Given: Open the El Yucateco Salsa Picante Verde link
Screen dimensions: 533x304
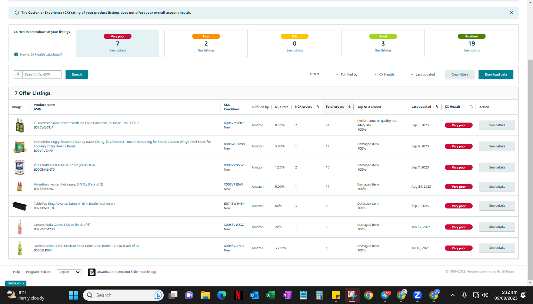Looking at the screenshot, I should (86, 123).
